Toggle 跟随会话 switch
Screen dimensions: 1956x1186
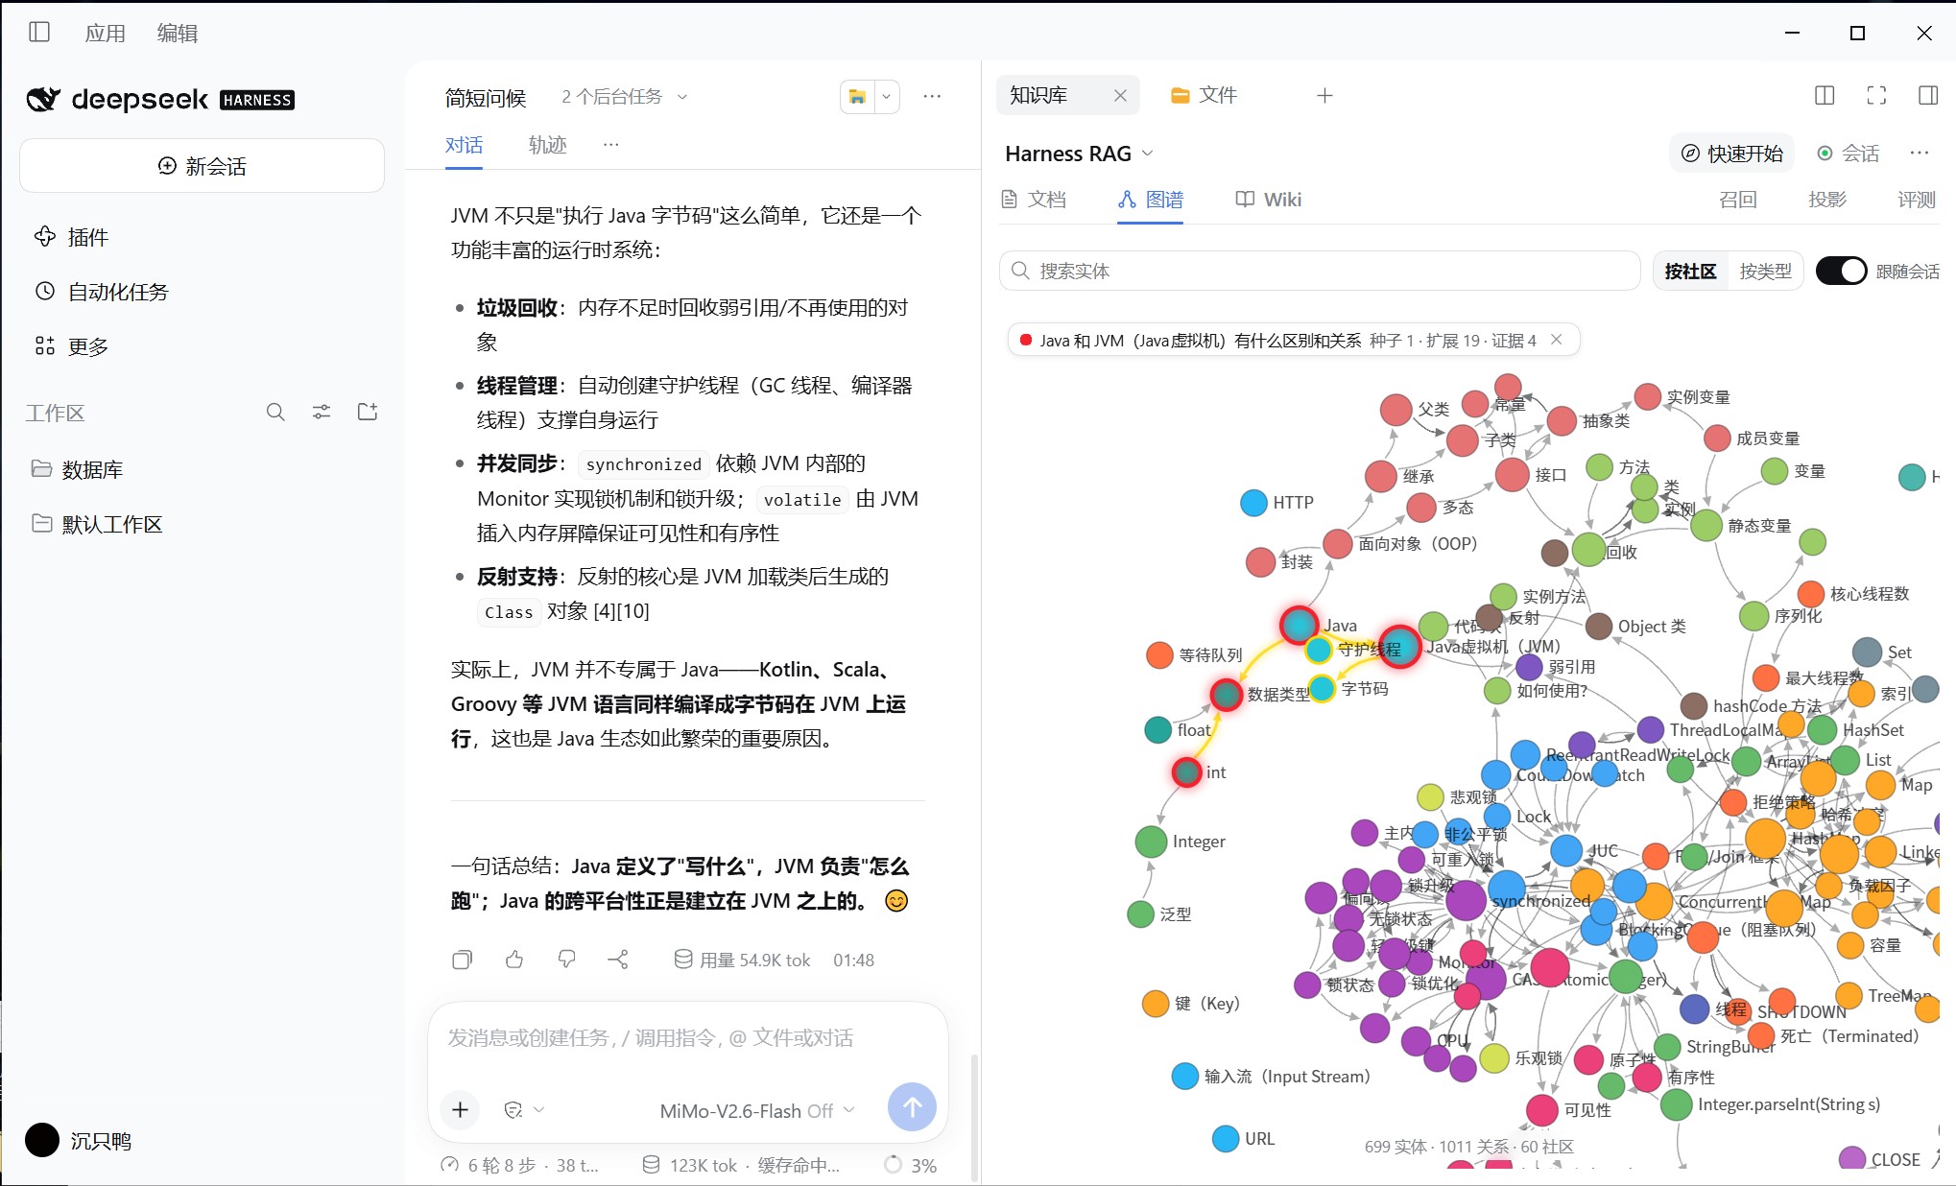click(x=1841, y=271)
